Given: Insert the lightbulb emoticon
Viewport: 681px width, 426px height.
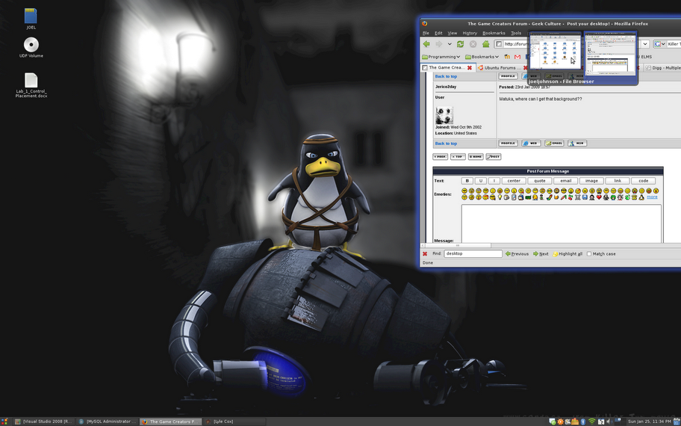Looking at the screenshot, I should tap(500, 197).
